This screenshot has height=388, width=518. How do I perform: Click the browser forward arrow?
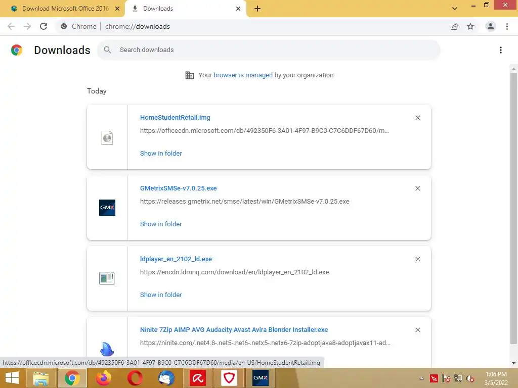[x=27, y=26]
